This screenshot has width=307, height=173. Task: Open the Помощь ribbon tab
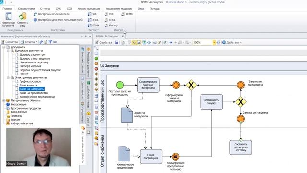click(x=154, y=9)
